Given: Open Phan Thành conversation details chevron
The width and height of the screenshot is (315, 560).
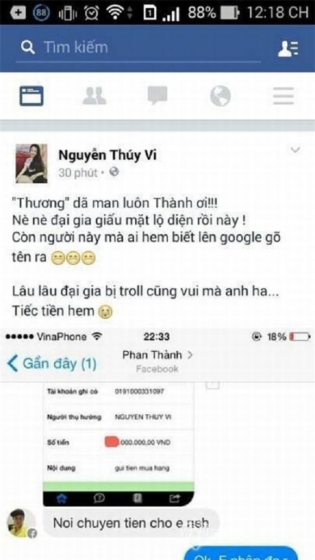Looking at the screenshot, I should [x=190, y=355].
